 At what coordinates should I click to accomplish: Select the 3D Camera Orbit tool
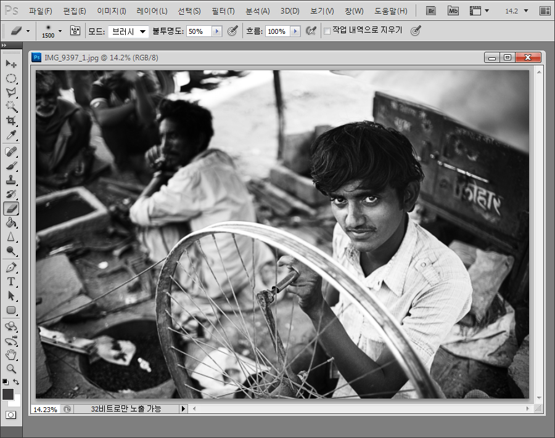pyautogui.click(x=11, y=341)
